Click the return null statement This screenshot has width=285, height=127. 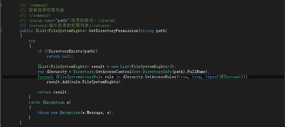tap(60, 56)
